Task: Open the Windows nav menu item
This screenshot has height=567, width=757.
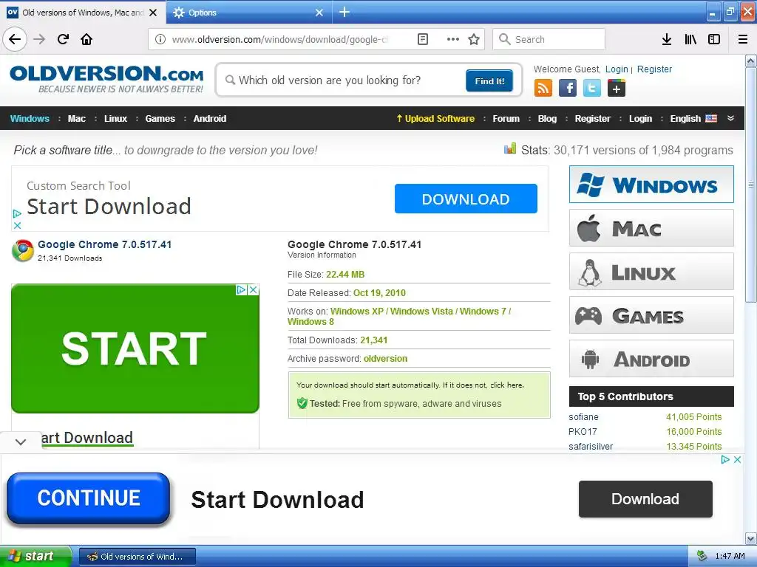Action: coord(30,119)
